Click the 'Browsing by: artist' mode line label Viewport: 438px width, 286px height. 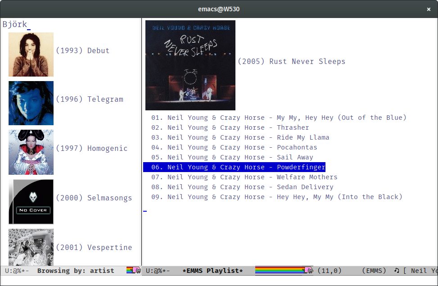coord(76,271)
